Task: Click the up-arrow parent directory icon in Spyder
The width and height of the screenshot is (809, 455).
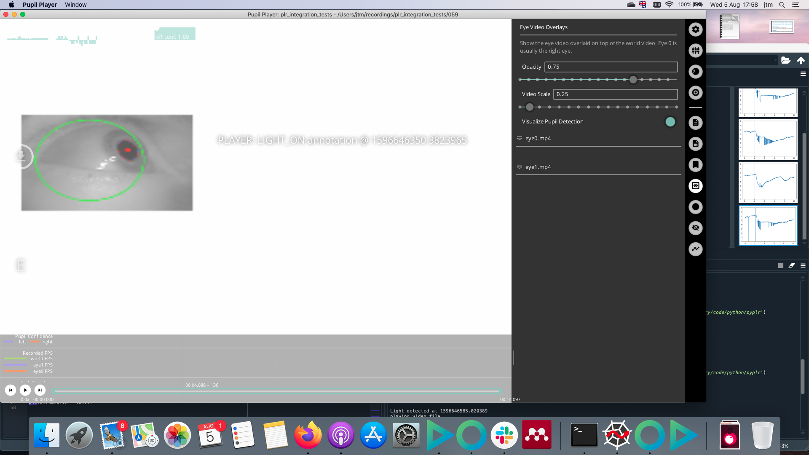Action: (x=801, y=60)
